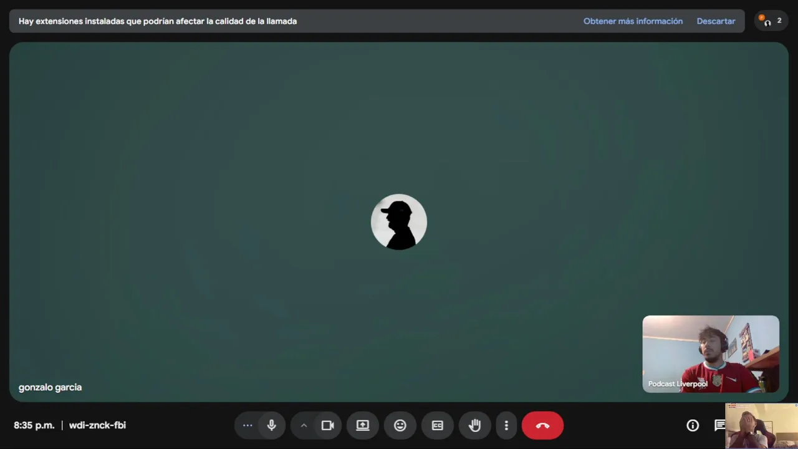Viewport: 798px width, 449px height.
Task: Open the chat panel
Action: pos(719,425)
